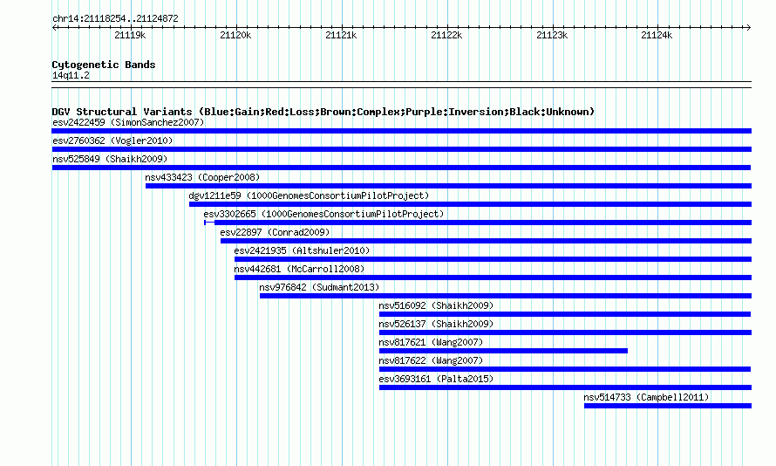Click the blue bar under dgv1211e59
Screen dimensions: 776x466
[x=470, y=204]
